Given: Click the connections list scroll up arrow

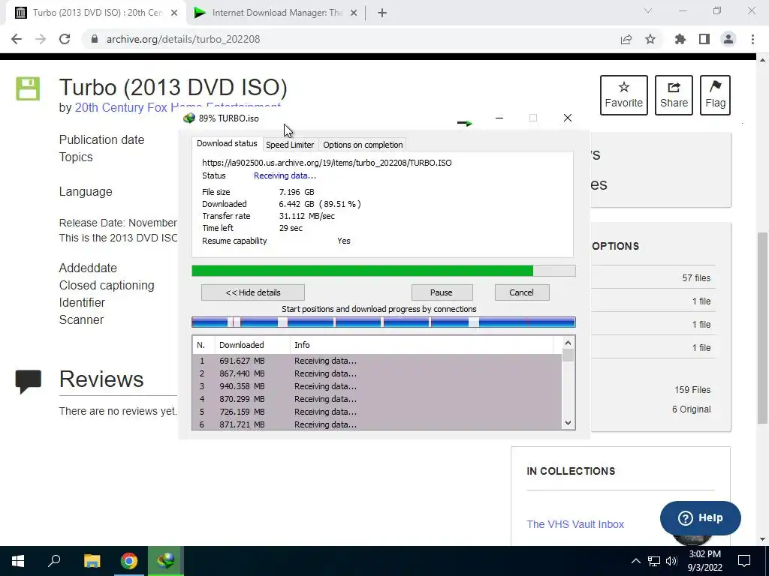Looking at the screenshot, I should 568,343.
